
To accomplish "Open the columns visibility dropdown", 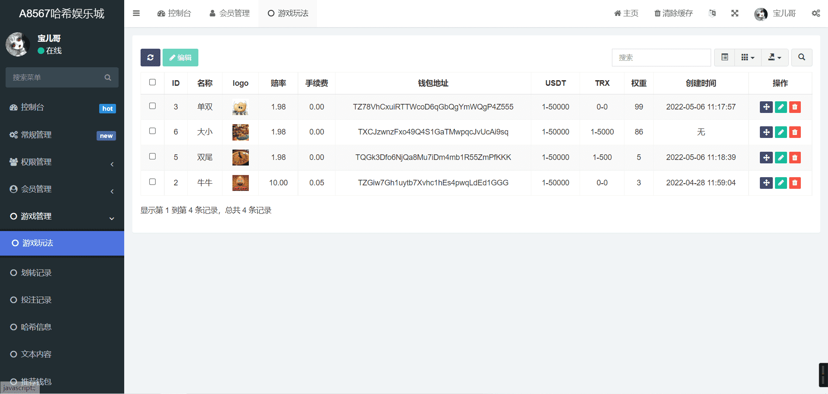I will pos(747,57).
